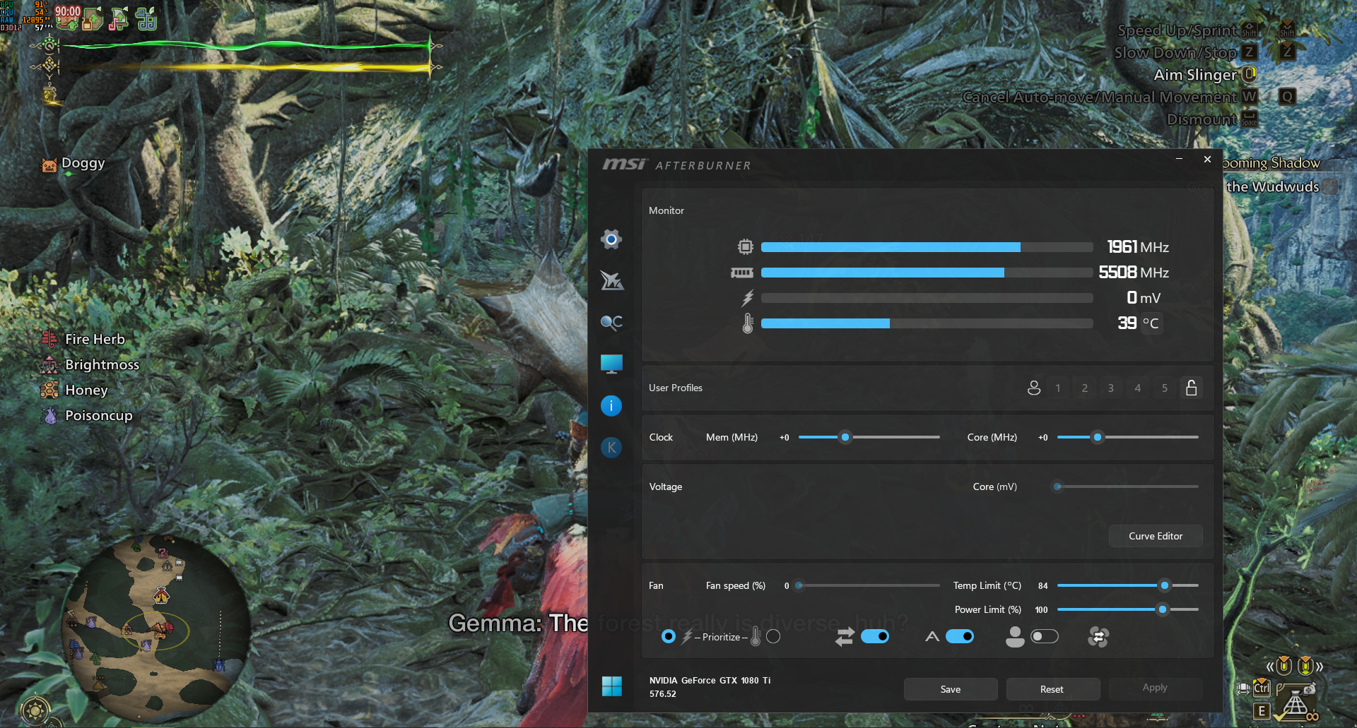
Task: Click the game gear icon below minimap
Action: [35, 710]
